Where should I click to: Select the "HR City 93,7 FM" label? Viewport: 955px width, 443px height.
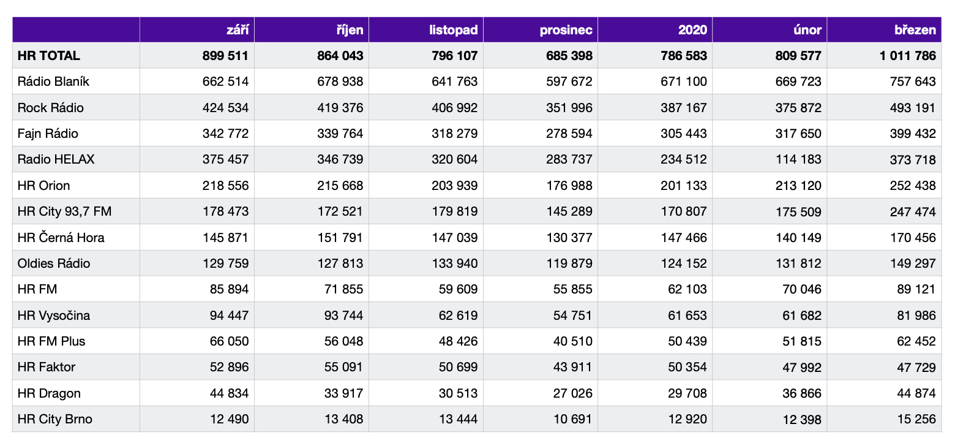point(65,211)
